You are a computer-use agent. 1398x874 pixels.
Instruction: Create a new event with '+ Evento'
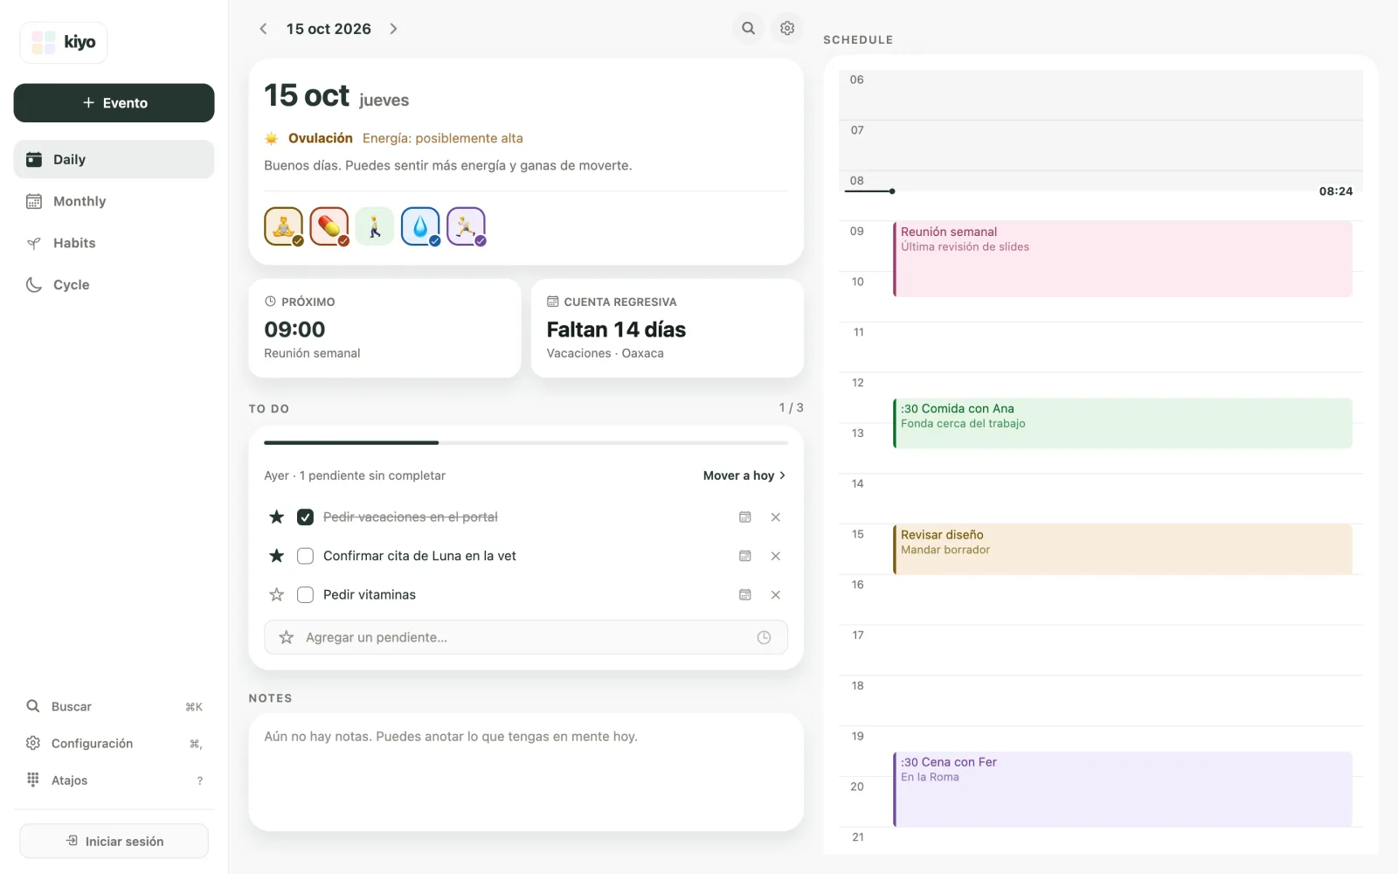tap(114, 103)
